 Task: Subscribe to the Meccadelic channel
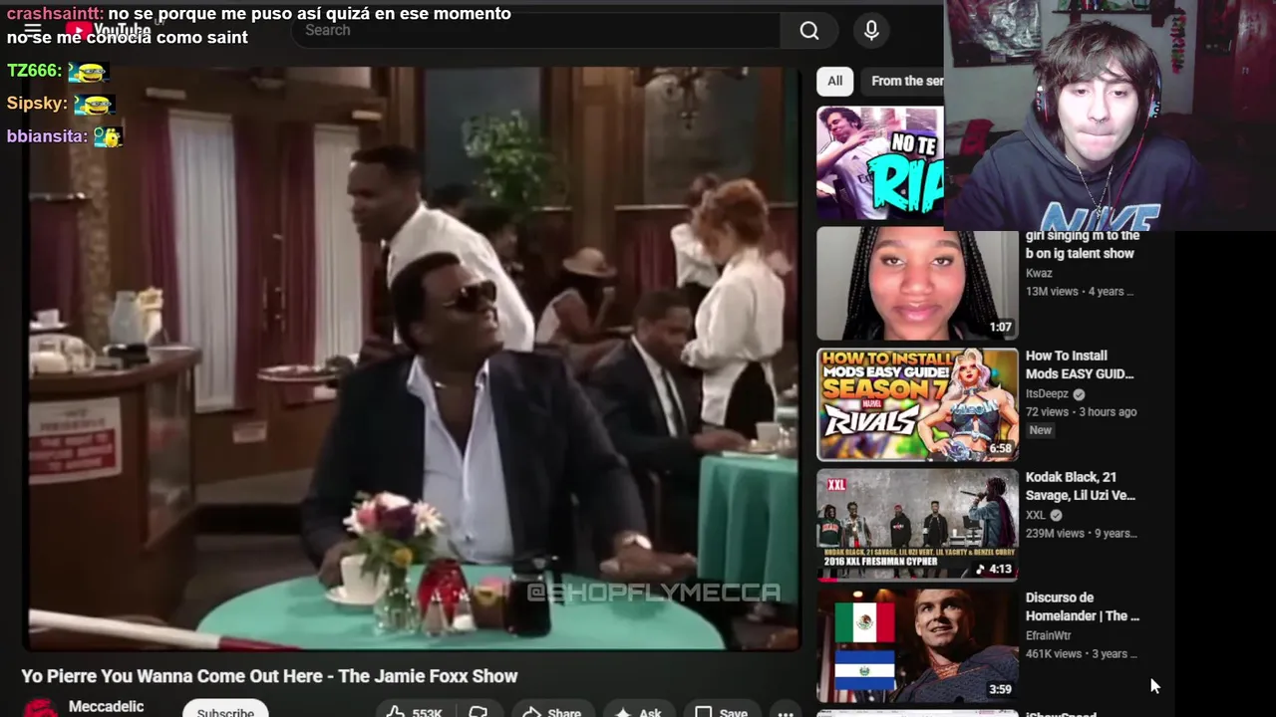pyautogui.click(x=225, y=709)
